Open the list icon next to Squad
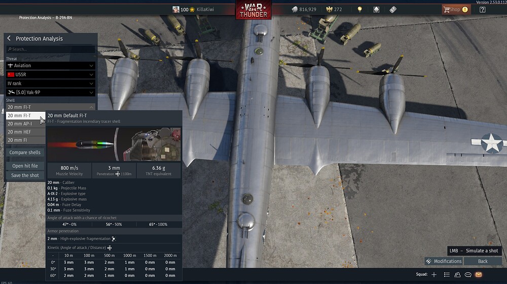The image size is (507, 284). pos(446,275)
